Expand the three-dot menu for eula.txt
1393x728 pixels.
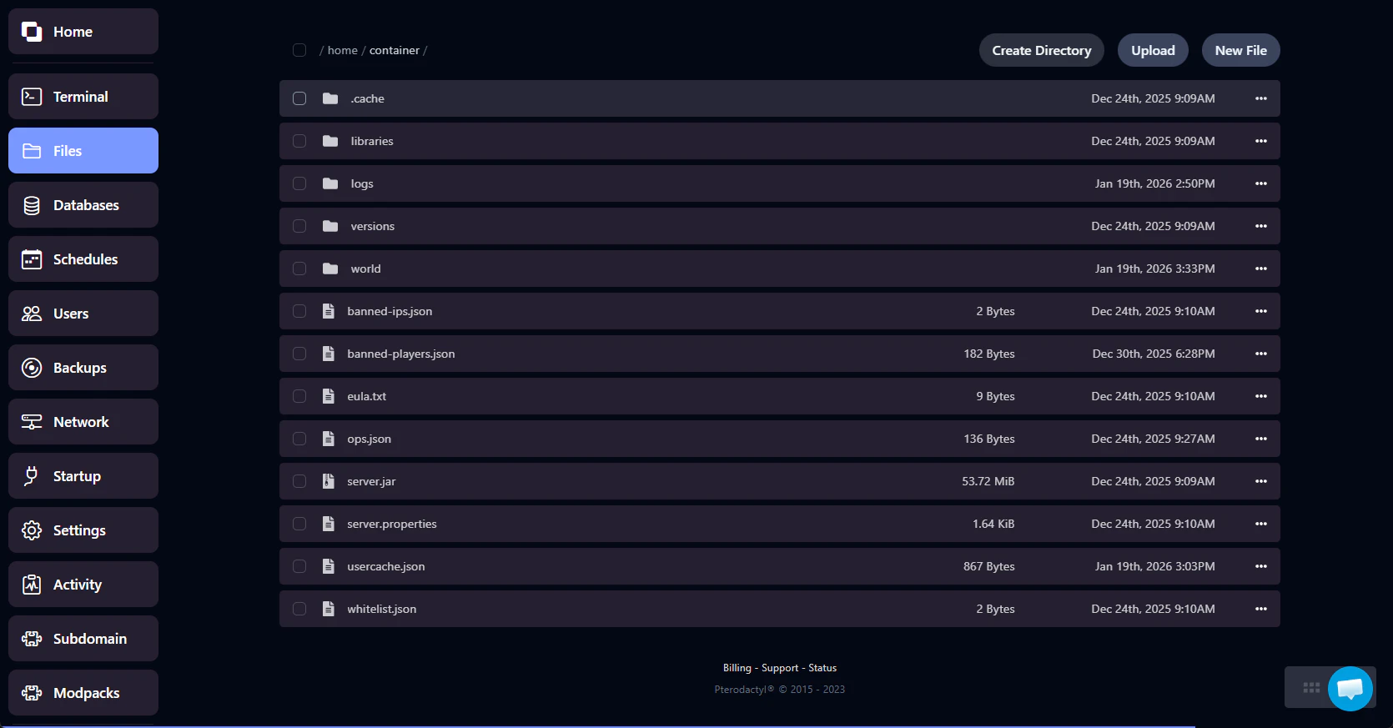click(x=1260, y=396)
